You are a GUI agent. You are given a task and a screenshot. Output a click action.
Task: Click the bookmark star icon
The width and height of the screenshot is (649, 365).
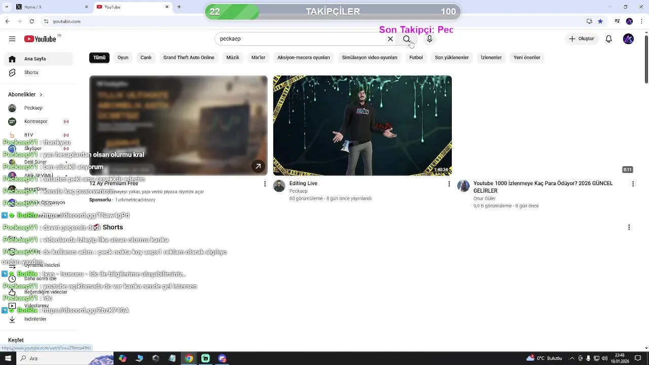(600, 21)
